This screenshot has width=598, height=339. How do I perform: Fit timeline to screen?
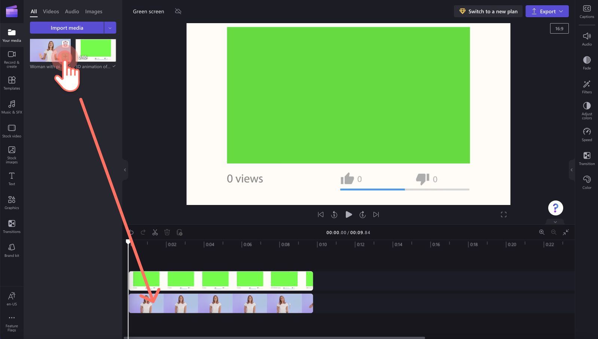pos(566,232)
